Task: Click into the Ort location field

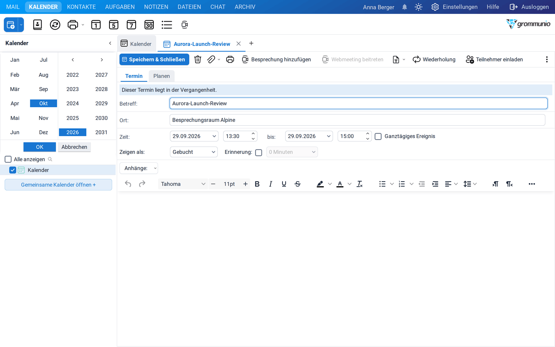Action: tap(357, 120)
